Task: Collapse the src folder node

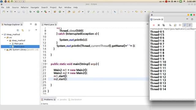Action: tap(5, 37)
